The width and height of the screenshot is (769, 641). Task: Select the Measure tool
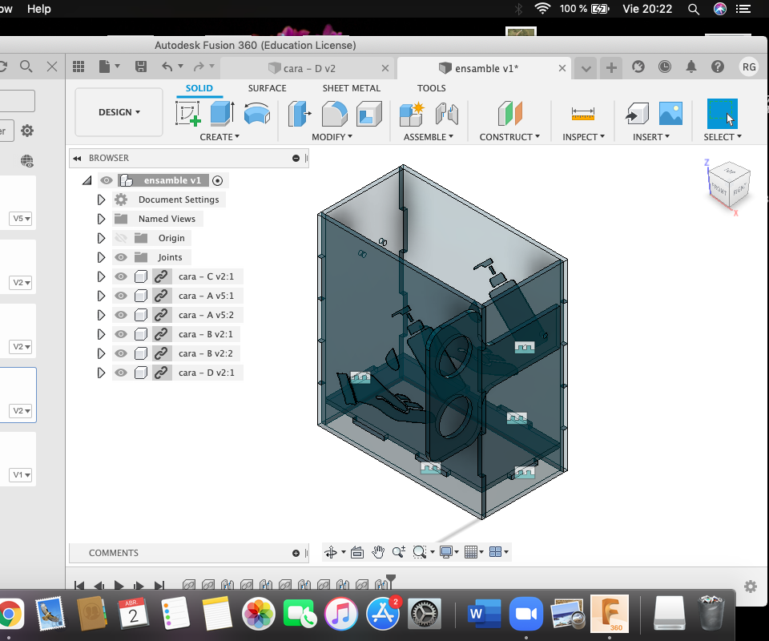(x=582, y=114)
